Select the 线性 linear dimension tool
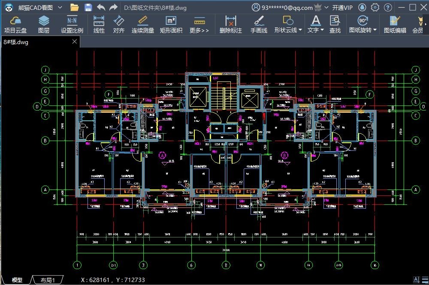429x285 pixels. pos(99,24)
